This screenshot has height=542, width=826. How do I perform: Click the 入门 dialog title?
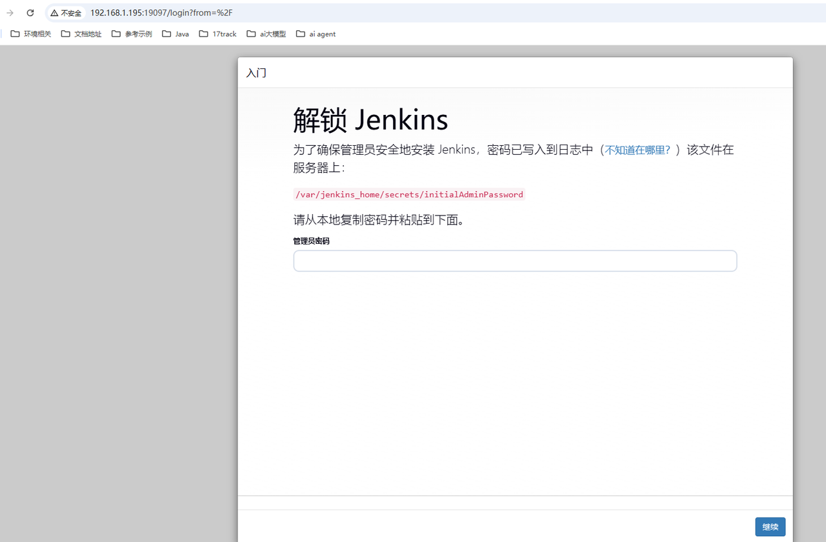[x=256, y=73]
